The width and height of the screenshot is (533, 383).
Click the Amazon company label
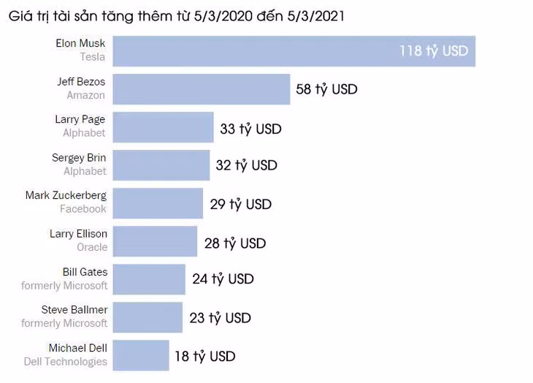(85, 95)
